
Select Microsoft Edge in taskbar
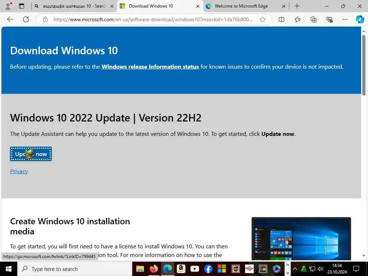167,269
